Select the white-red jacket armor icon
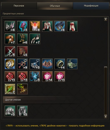 47,26
